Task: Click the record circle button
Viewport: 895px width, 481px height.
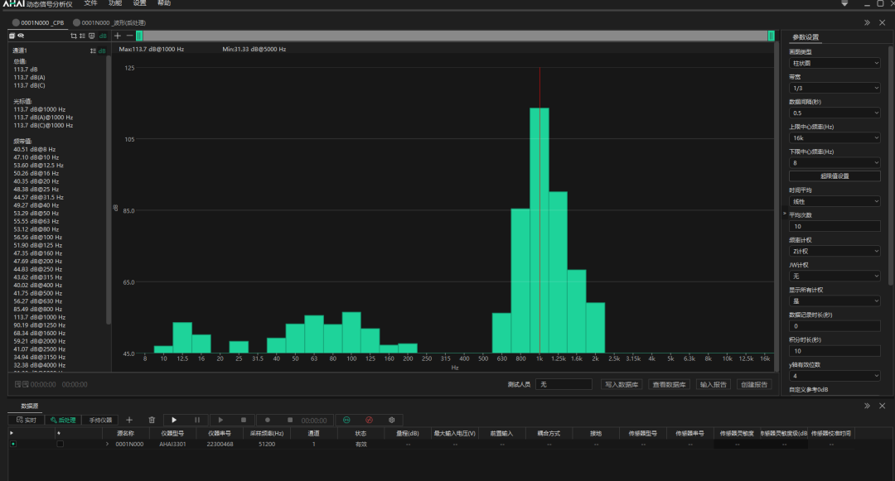Action: tap(267, 420)
